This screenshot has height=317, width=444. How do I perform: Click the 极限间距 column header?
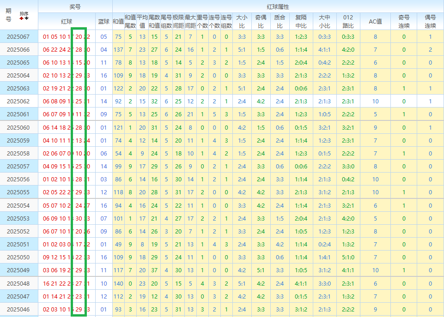(x=178, y=21)
